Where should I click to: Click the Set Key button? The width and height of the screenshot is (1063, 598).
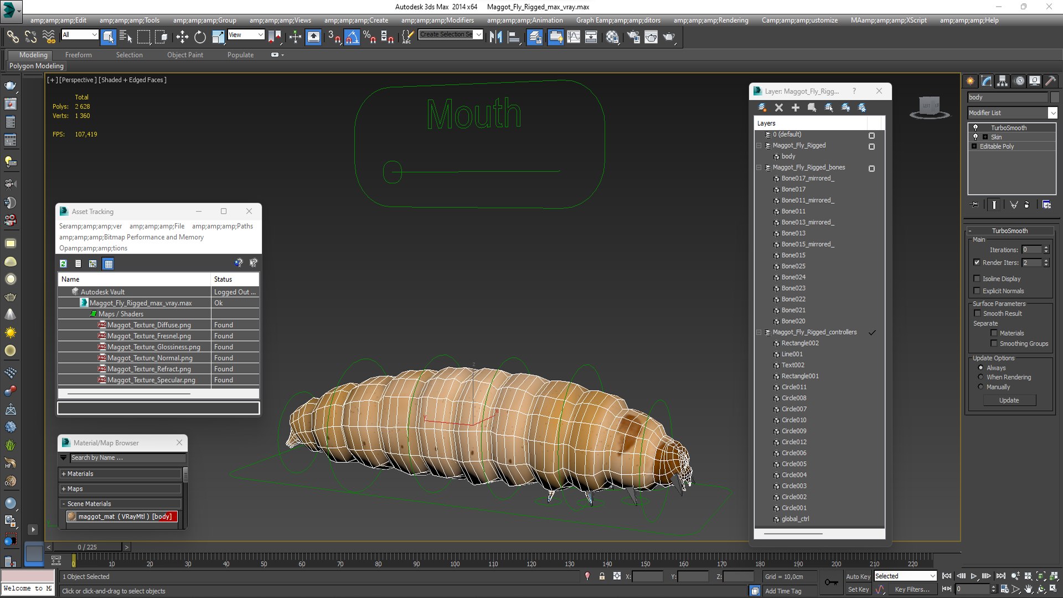tap(858, 589)
